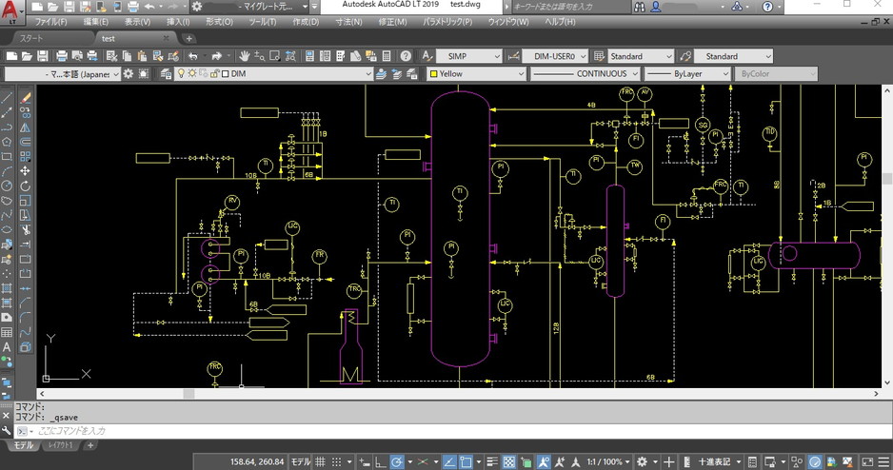The width and height of the screenshot is (893, 470).
Task: Click the new tab plus button
Action: click(189, 38)
